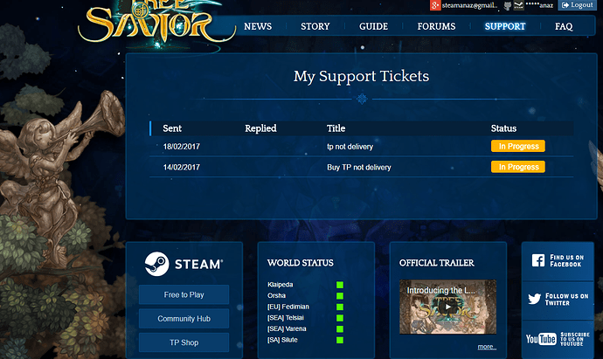603x359 pixels.
Task: Click In Progress status for 14/02/2017 ticket
Action: coord(518,167)
